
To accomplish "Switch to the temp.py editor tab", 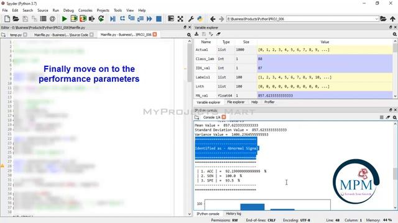I will click(16, 35).
